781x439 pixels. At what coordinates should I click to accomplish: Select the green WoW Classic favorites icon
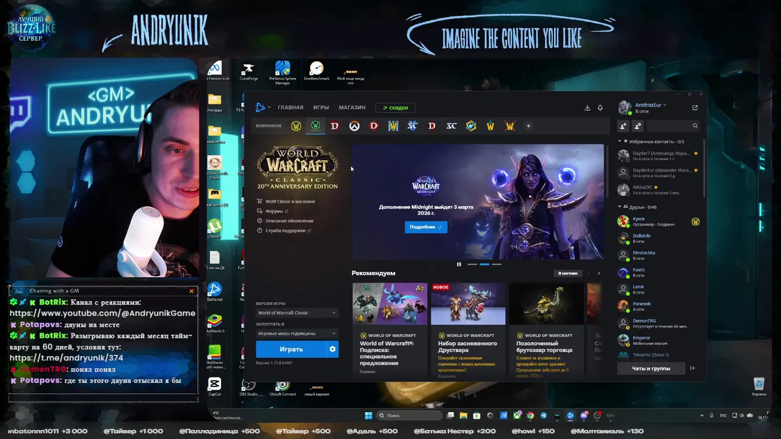(x=315, y=126)
